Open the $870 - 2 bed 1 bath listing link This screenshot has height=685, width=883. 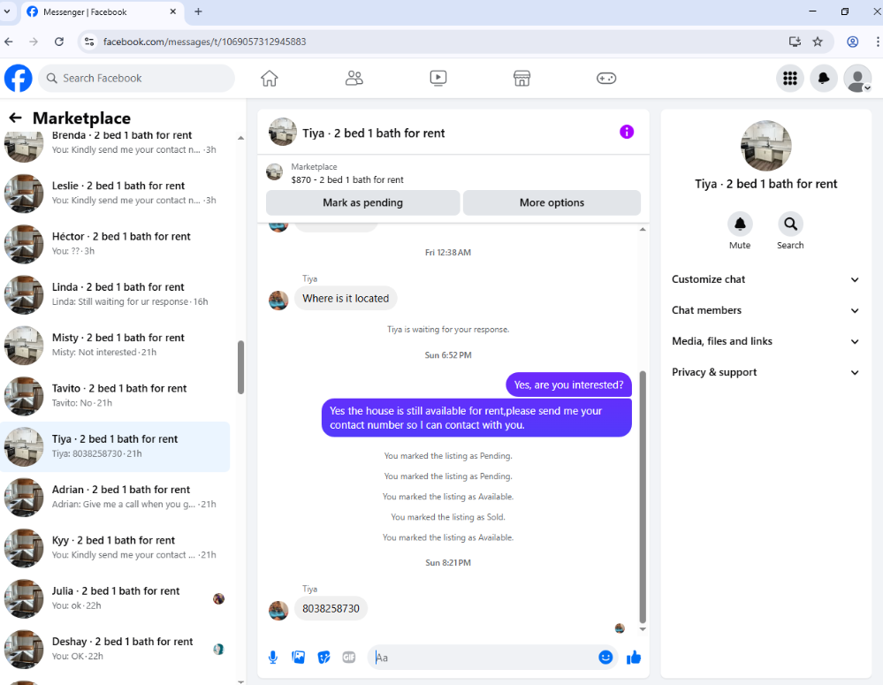pyautogui.click(x=347, y=179)
